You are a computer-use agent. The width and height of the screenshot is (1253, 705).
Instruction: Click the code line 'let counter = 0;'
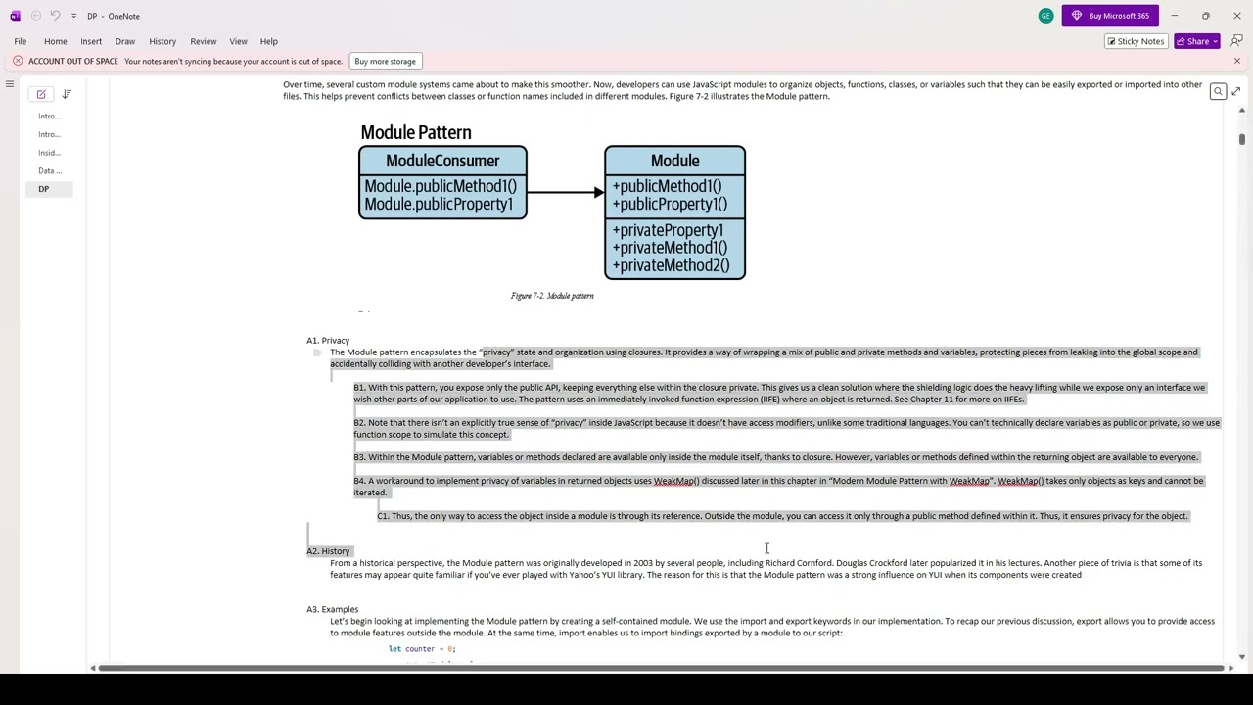[422, 649]
